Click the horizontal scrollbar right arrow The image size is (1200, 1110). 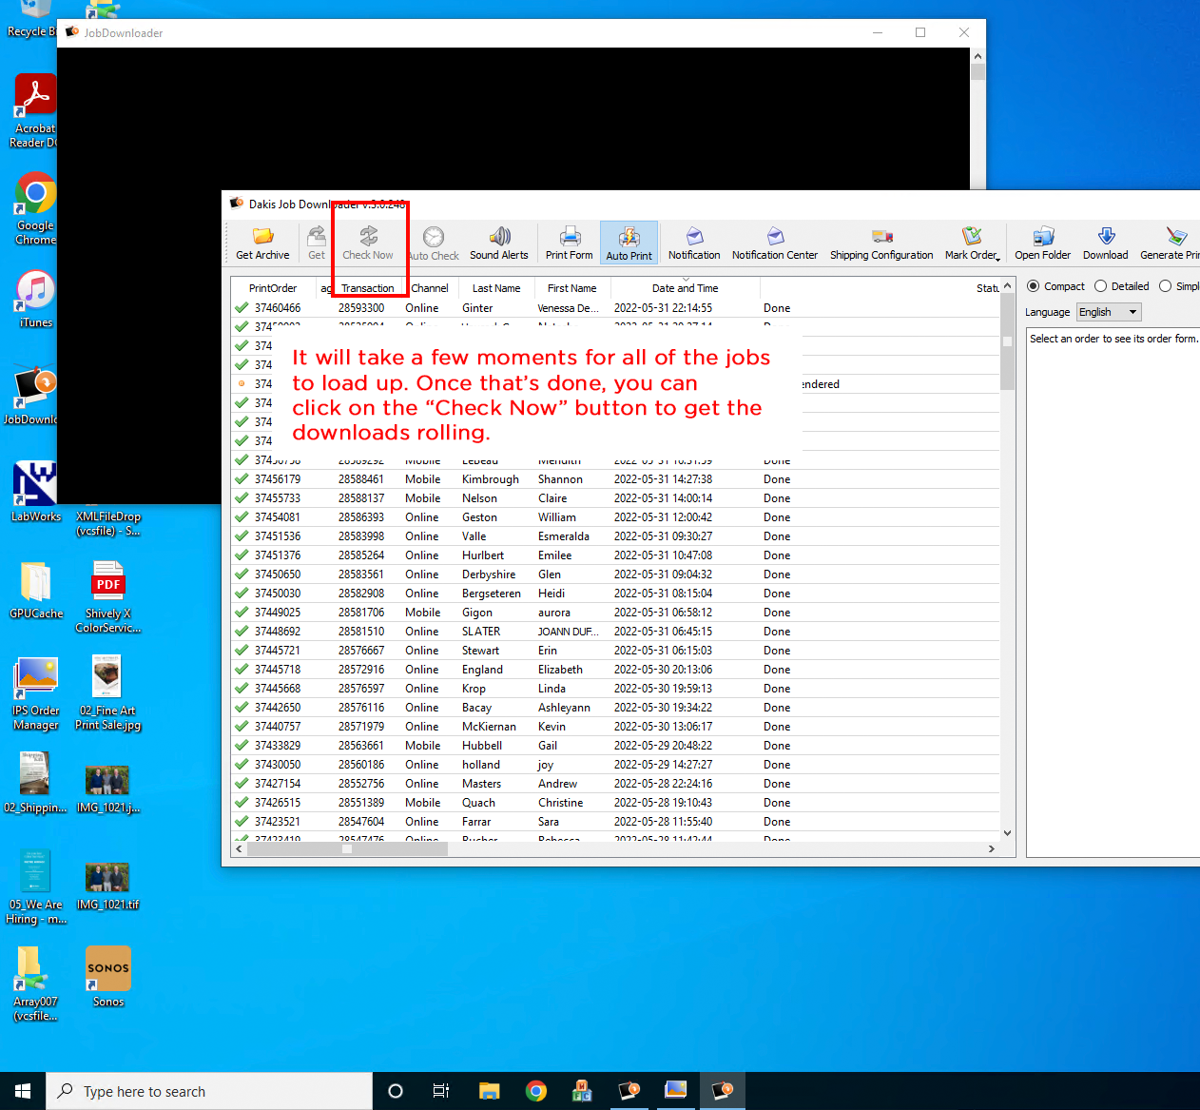click(x=992, y=849)
